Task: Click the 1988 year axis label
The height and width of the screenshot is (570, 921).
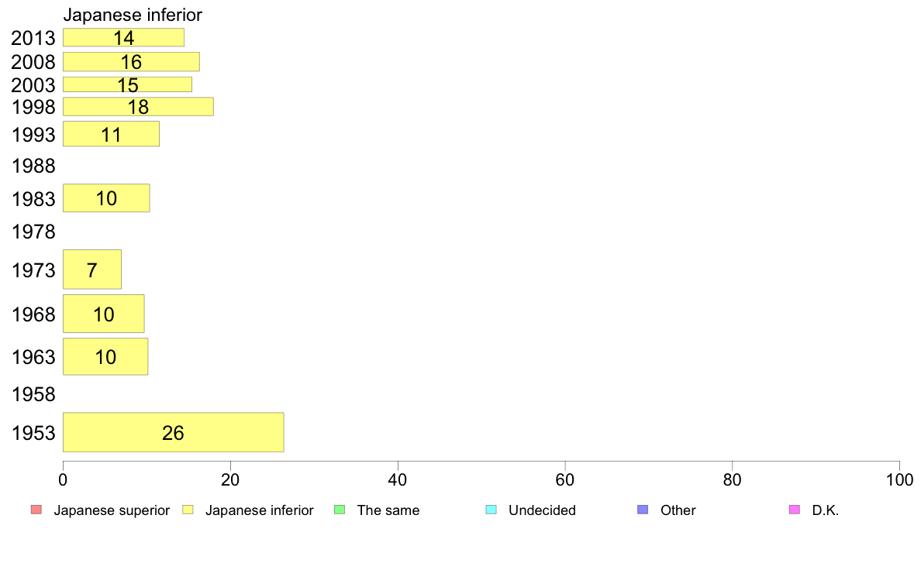Action: click(x=33, y=167)
